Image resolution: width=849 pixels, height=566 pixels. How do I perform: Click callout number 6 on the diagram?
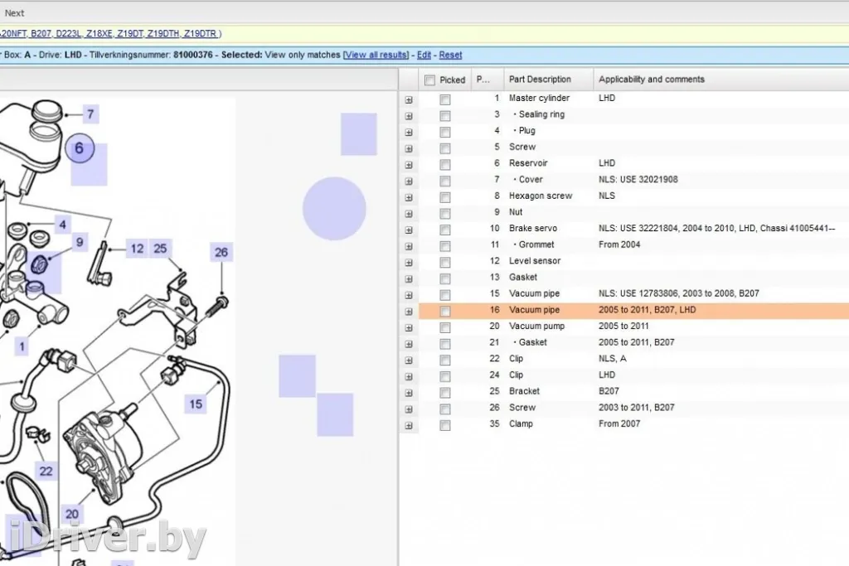tap(80, 149)
